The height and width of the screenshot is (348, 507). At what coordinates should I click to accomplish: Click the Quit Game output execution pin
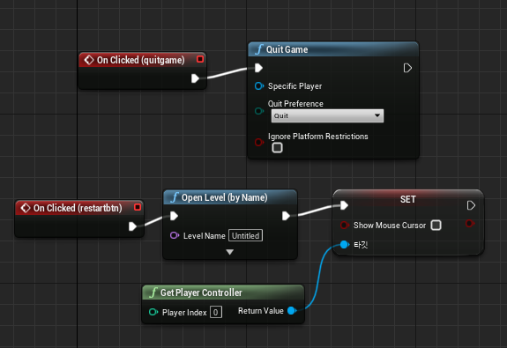coord(407,68)
